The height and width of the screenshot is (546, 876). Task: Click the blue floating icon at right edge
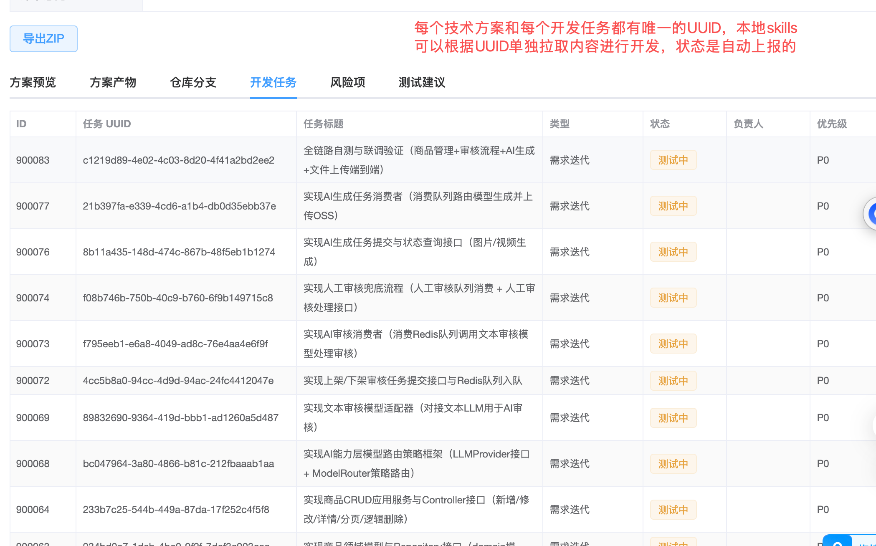click(x=871, y=214)
